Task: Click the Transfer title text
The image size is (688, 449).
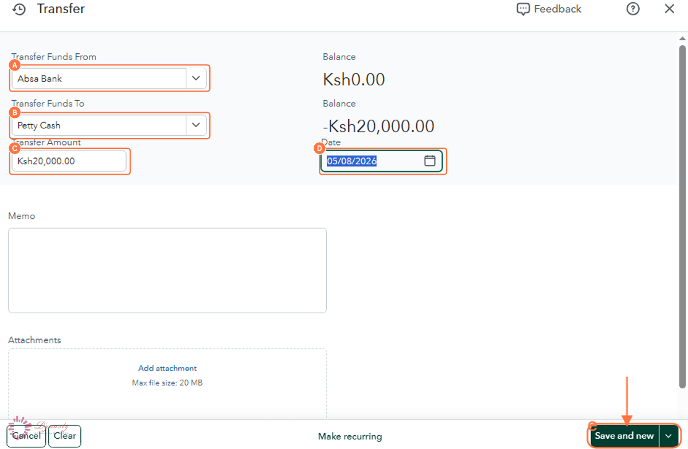Action: coord(61,9)
